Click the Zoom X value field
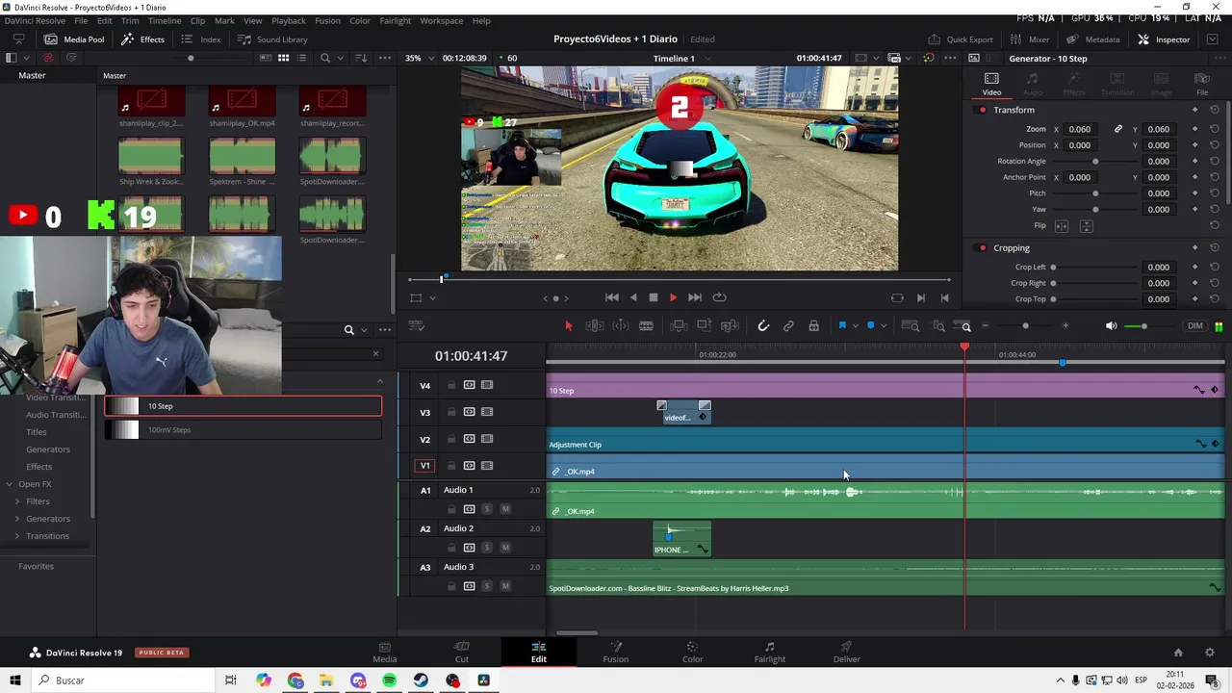 click(1080, 129)
